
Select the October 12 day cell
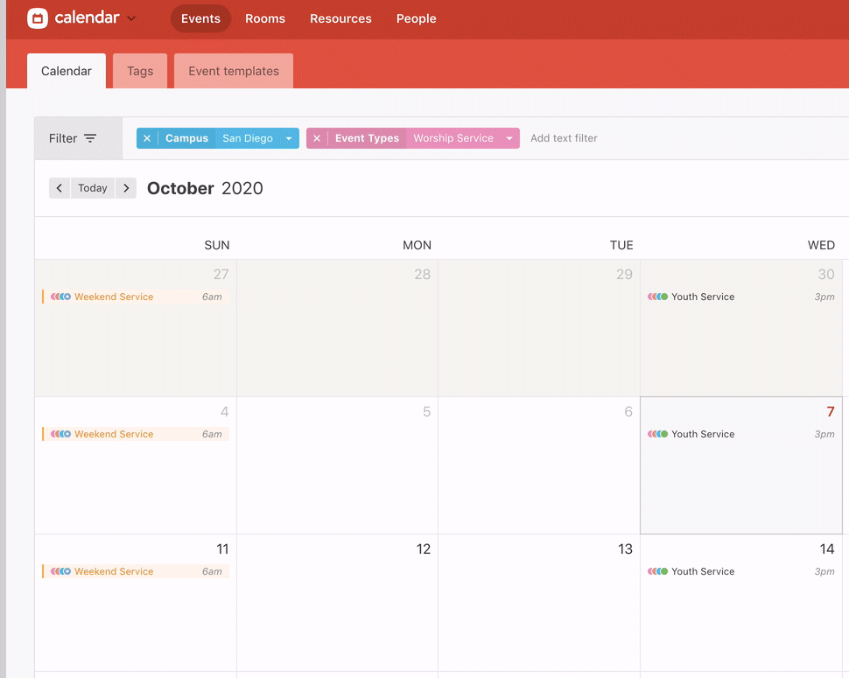(337, 612)
